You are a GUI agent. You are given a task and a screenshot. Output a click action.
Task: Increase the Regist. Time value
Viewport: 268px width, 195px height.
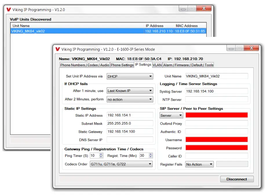point(150,154)
